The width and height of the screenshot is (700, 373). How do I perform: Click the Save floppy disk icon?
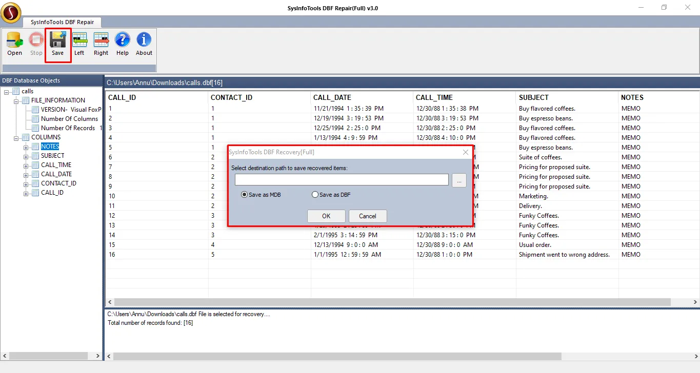pyautogui.click(x=57, y=40)
